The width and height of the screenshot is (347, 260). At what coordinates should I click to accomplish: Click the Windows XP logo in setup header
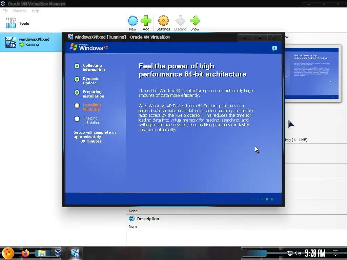coord(89,47)
